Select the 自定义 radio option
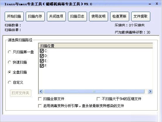 (x=9, y=83)
